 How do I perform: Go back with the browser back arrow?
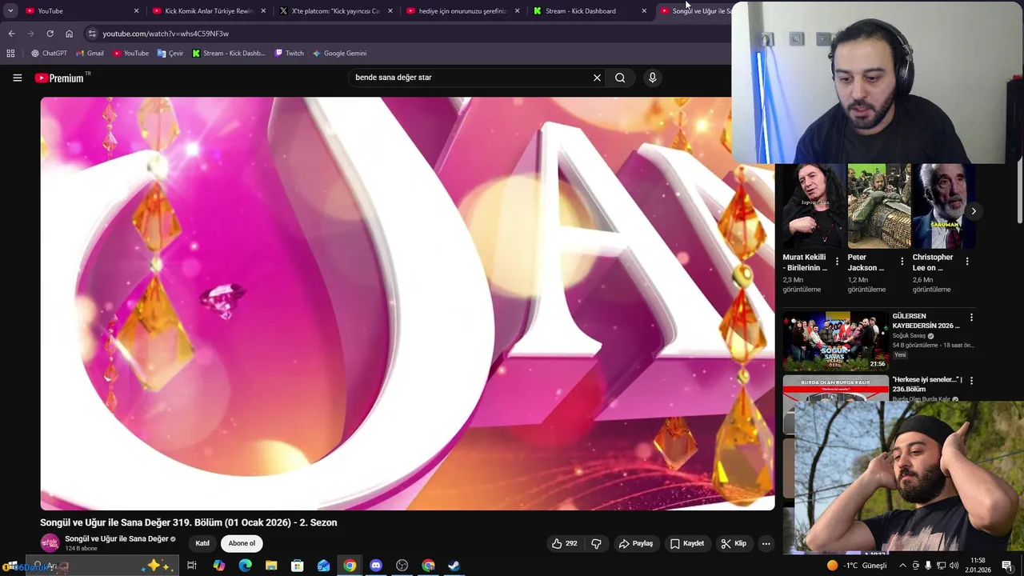pyautogui.click(x=11, y=34)
